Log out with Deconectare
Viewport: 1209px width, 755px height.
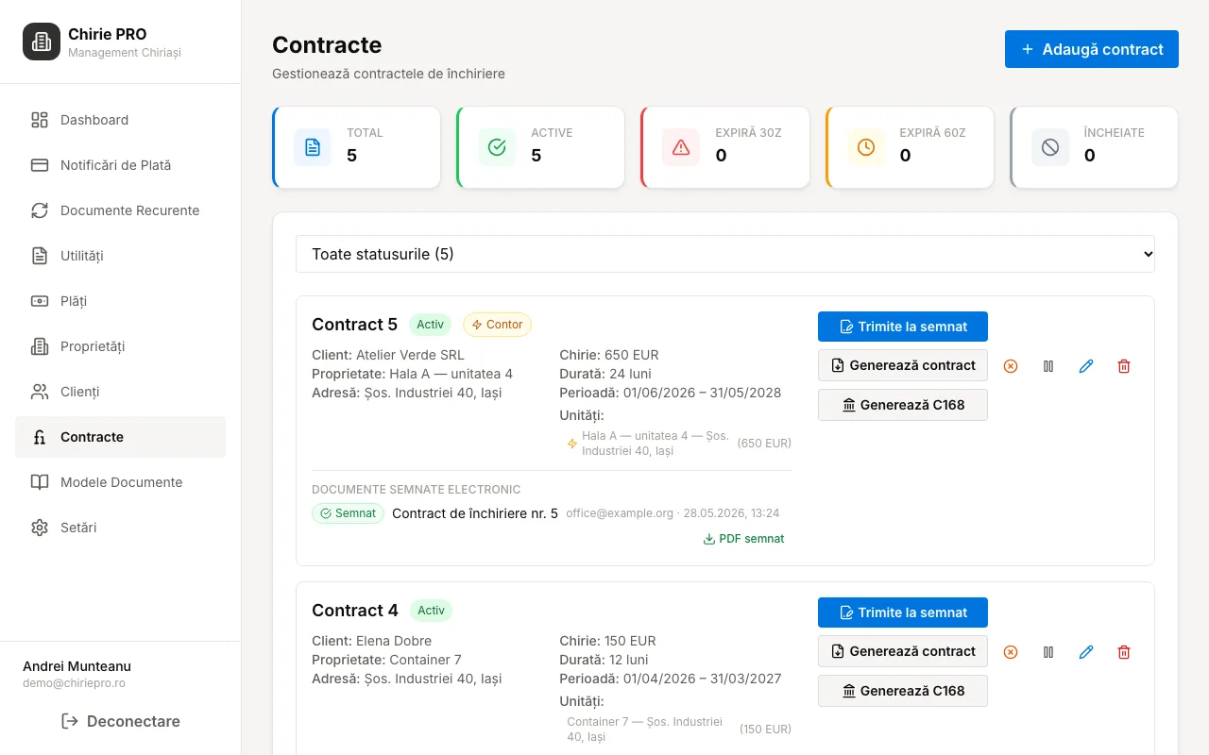120,721
